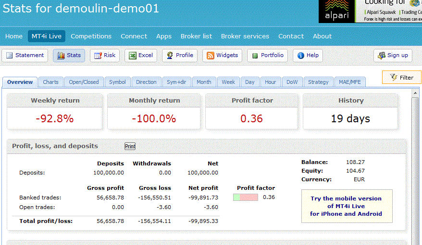Screen dimensions: 422x245
Task: Click the Profile person icon
Action: (170, 56)
